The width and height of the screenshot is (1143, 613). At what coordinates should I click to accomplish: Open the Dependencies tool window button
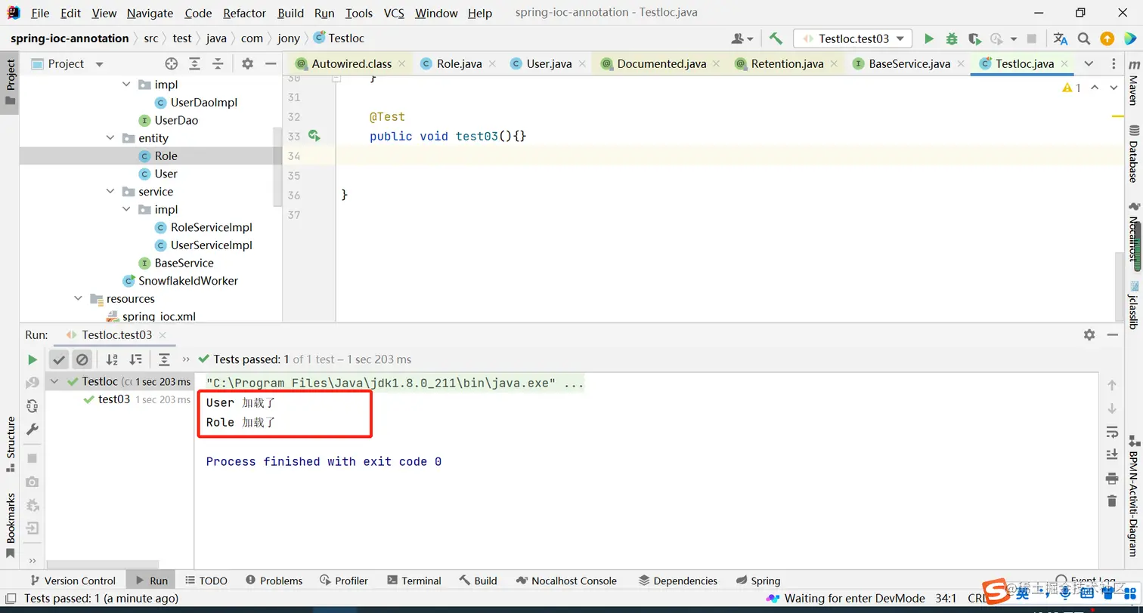click(x=678, y=581)
